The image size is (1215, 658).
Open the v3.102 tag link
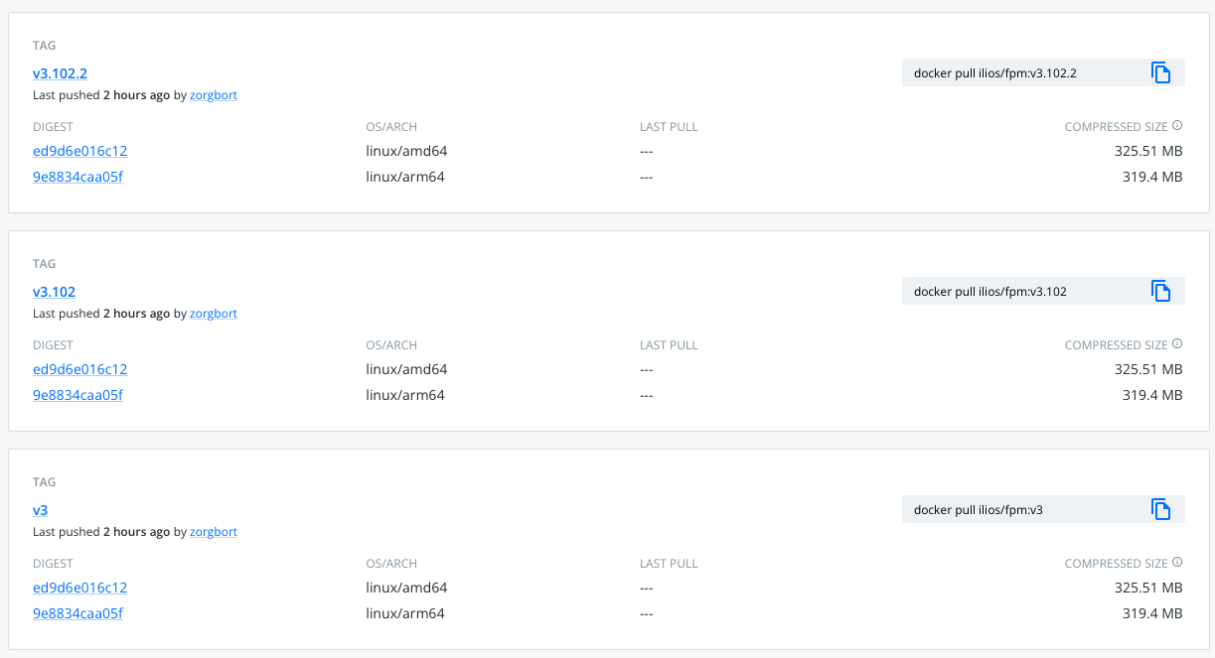54,292
